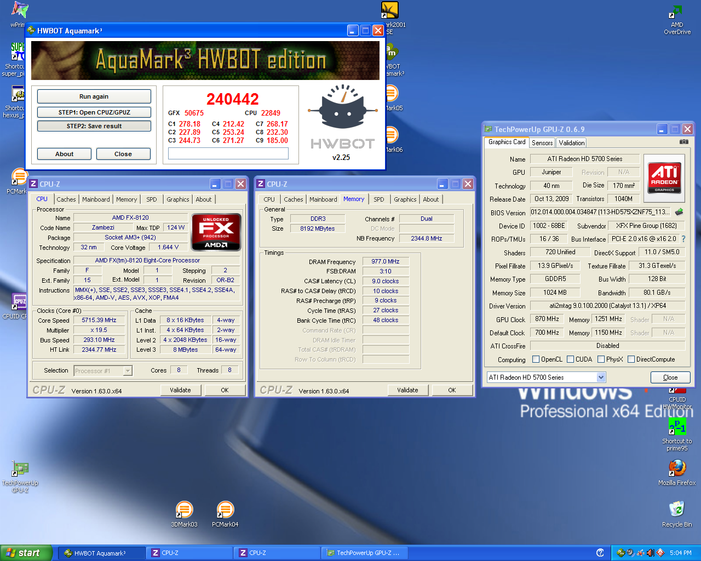Enable the OpenCL checkbox
Image resolution: width=701 pixels, height=561 pixels.
coord(536,359)
